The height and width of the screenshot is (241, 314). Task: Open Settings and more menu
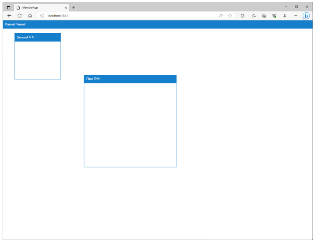[295, 16]
